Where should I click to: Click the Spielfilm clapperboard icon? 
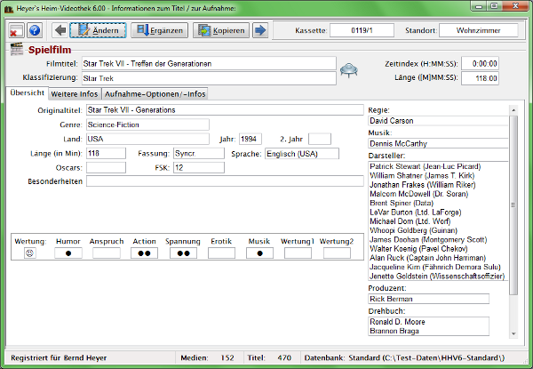[16, 50]
